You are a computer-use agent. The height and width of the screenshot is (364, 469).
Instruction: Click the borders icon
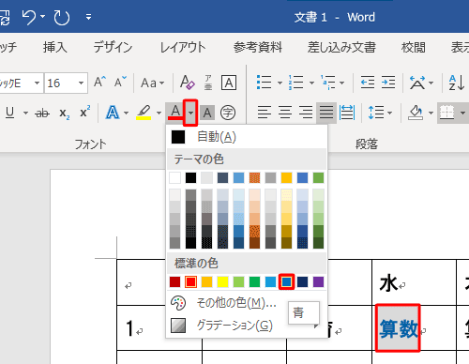[x=446, y=113]
